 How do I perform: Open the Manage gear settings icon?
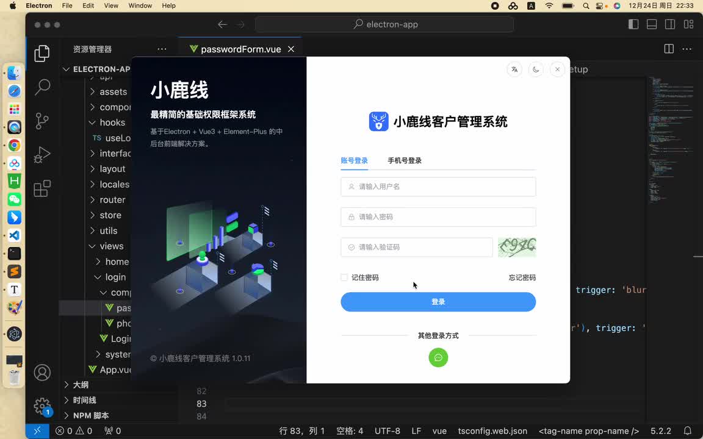point(42,406)
